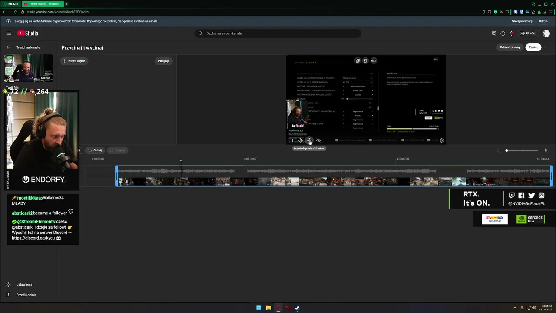The width and height of the screenshot is (556, 313).
Task: Open a new browser tab
Action: (x=66, y=4)
